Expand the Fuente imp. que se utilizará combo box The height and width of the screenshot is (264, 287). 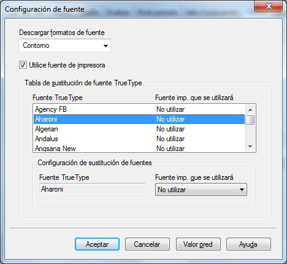coord(201,190)
